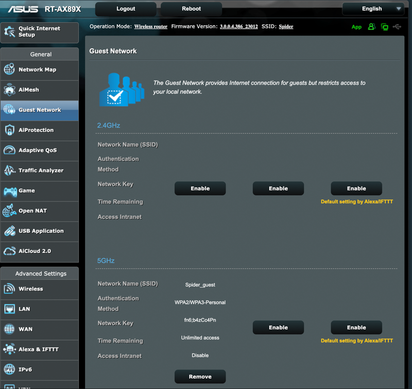This screenshot has width=412, height=389.
Task: Open Alexa & IFTTT settings
Action: click(x=40, y=349)
